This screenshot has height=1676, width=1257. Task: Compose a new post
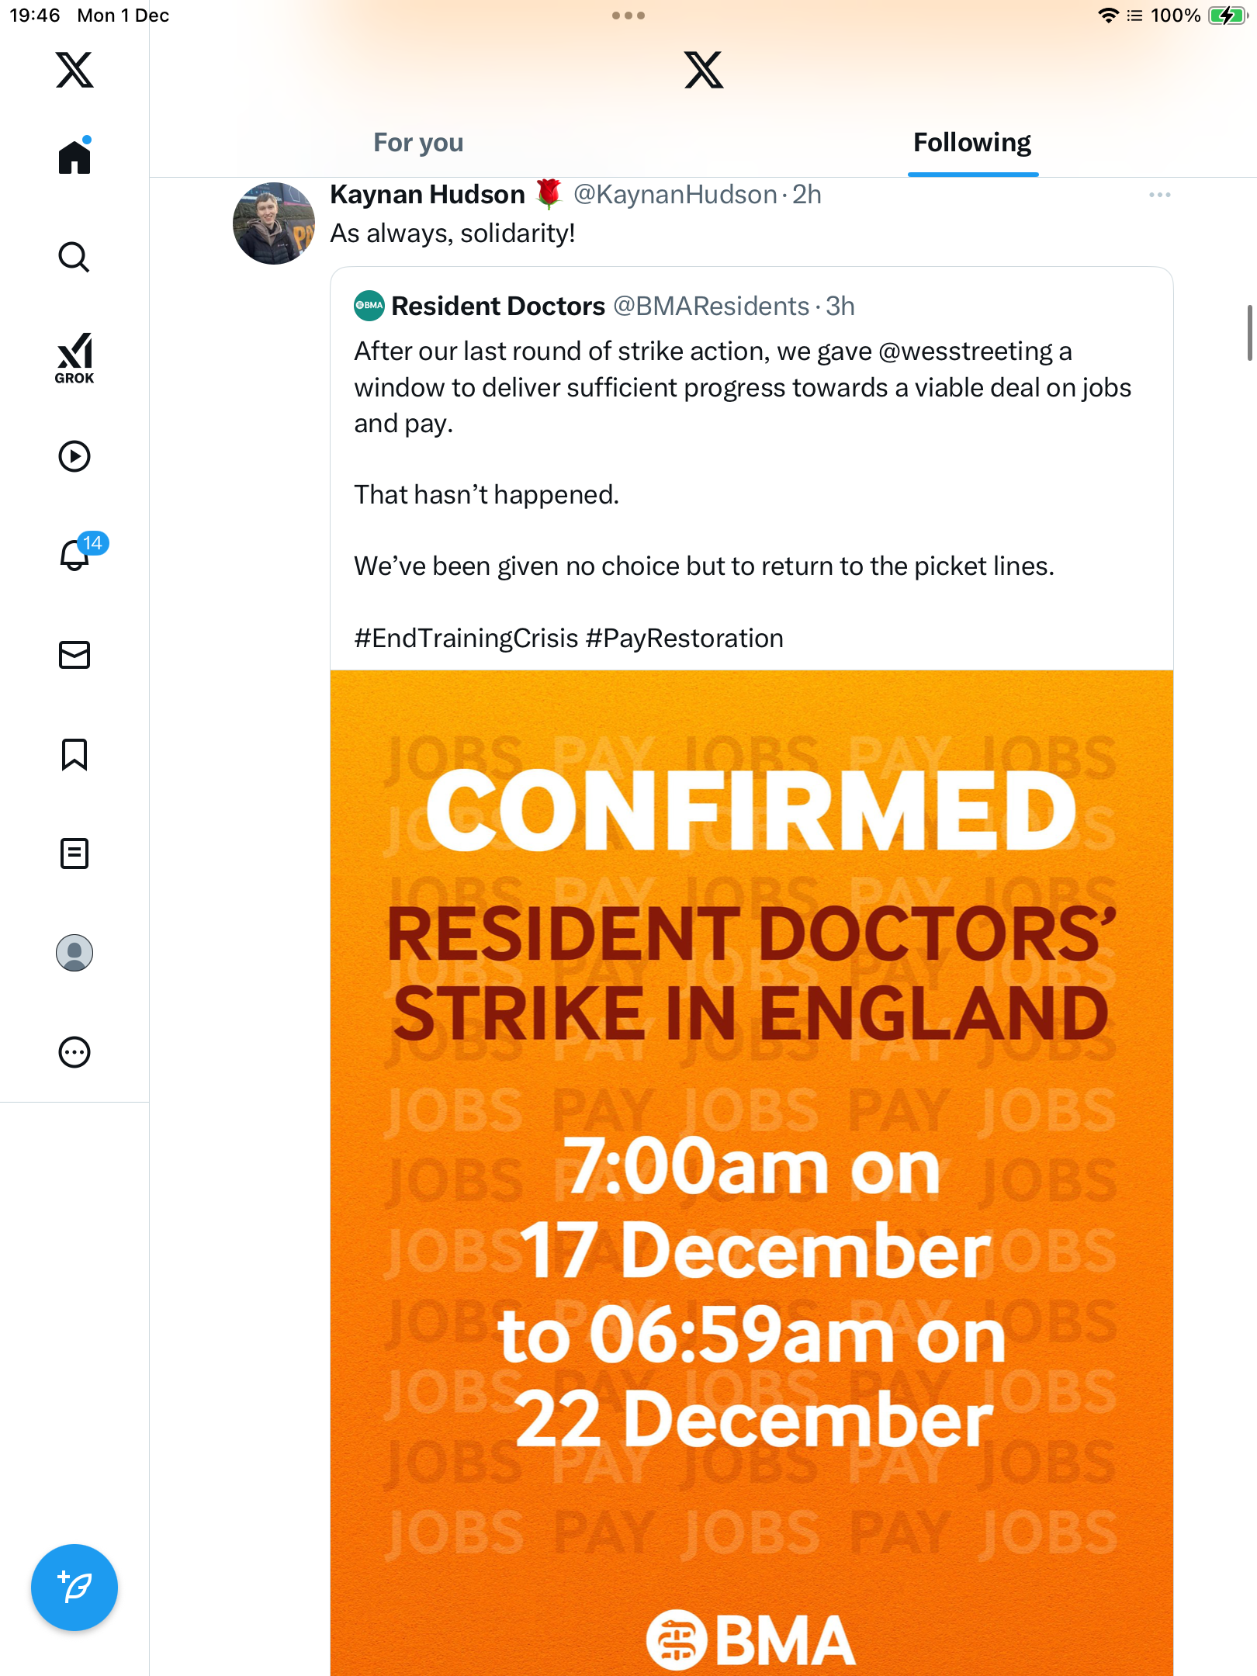tap(74, 1588)
